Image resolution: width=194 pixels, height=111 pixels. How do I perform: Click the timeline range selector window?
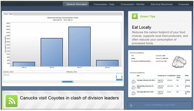(x=119, y=77)
